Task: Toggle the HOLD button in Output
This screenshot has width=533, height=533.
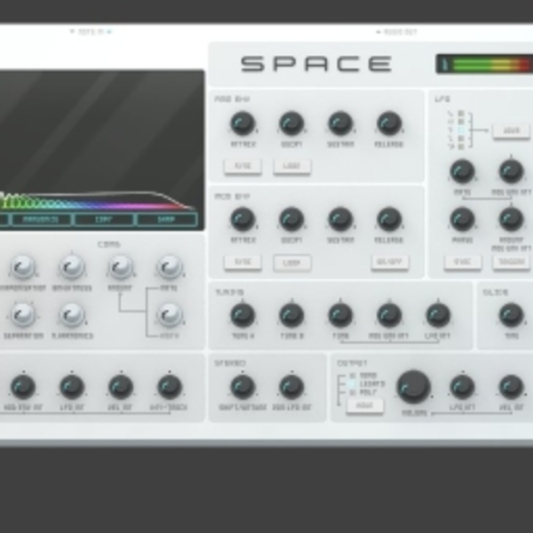Action: 365,406
